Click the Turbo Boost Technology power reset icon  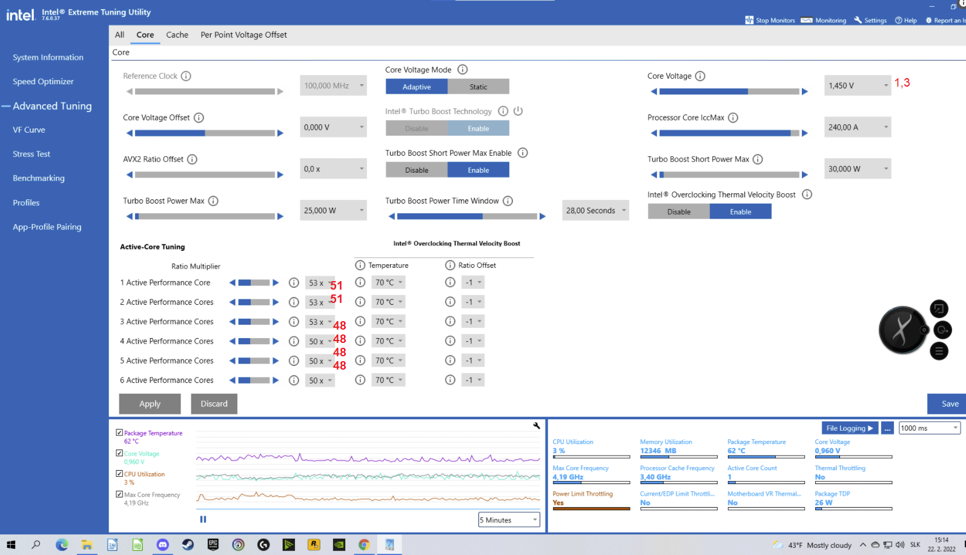[x=518, y=111]
